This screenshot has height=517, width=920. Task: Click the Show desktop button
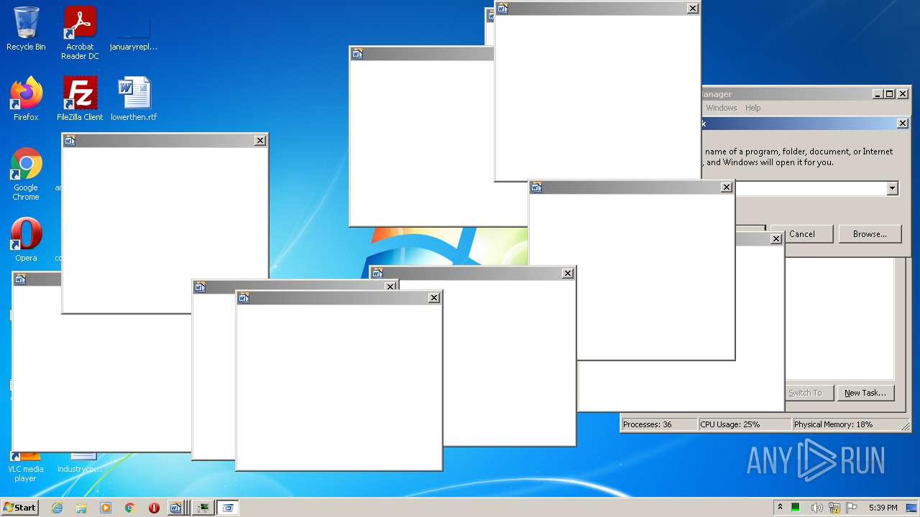(x=911, y=508)
